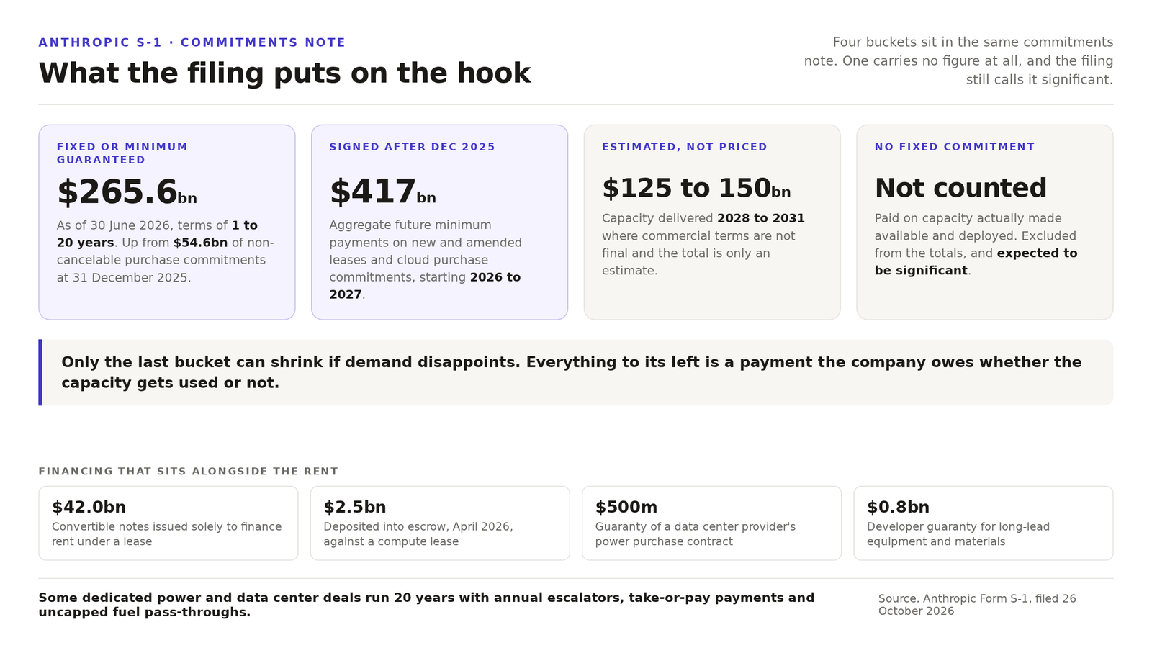Select the "FIXED OR MINIMUM GUARANTEED" card label
Screen dimensions: 1152x648
122,153
